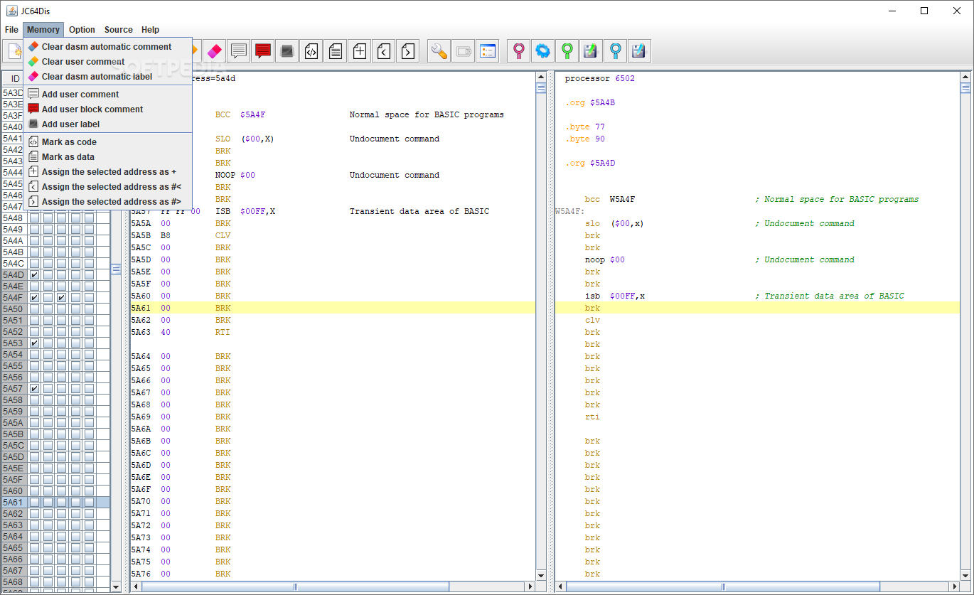
Task: Click the blue magnifier toolbar icon
Action: coord(616,51)
